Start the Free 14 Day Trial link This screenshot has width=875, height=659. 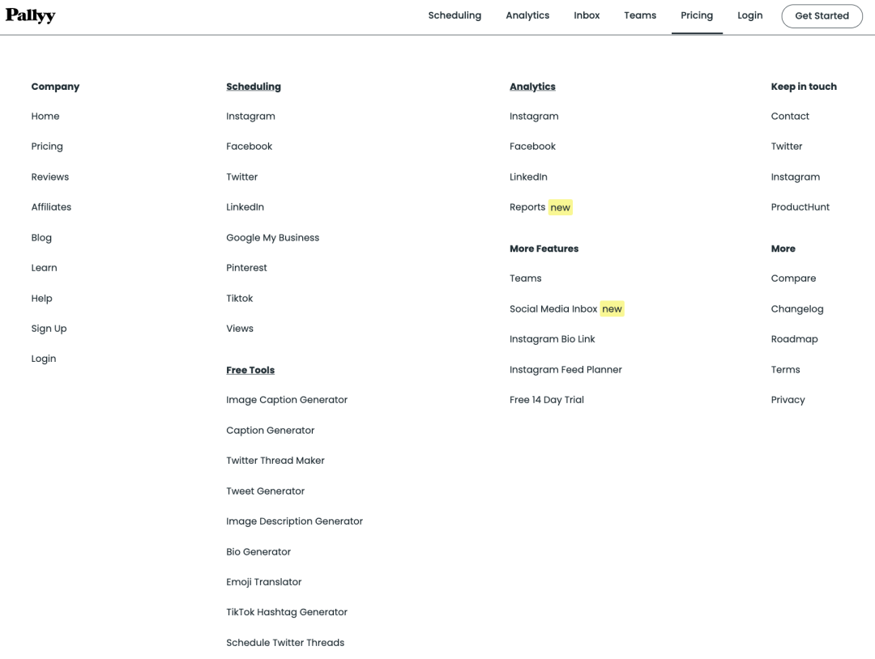547,400
